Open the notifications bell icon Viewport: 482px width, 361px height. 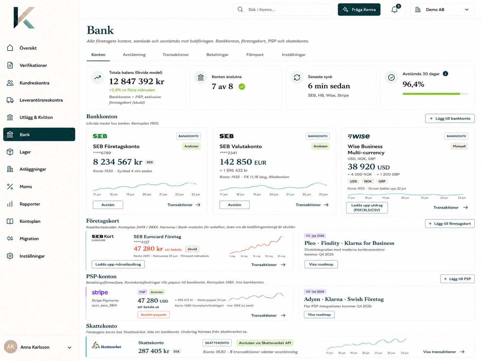[394, 10]
